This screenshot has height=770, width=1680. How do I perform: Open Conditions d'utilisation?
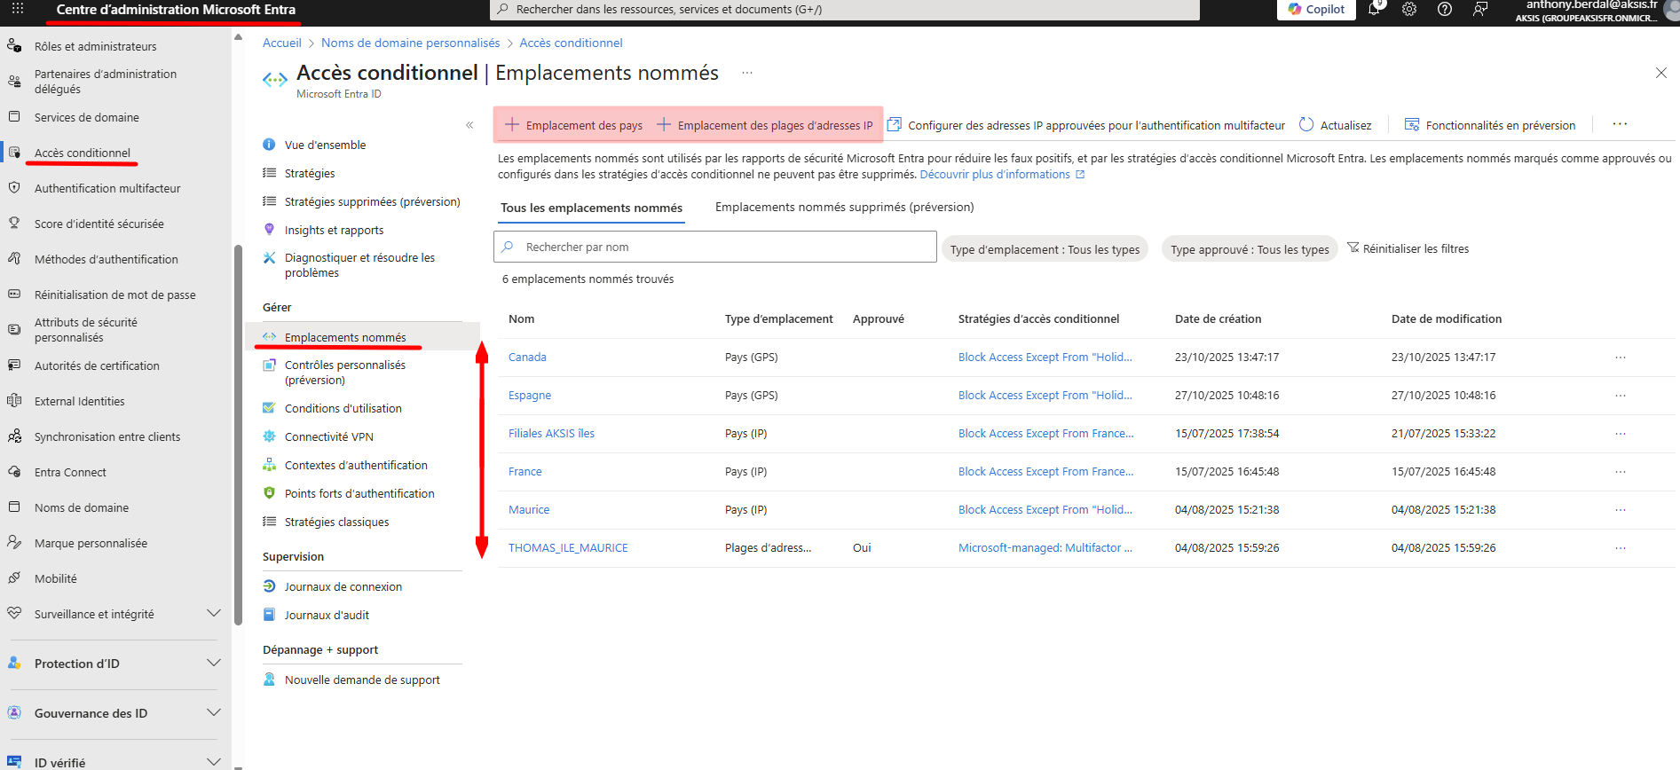343,408
